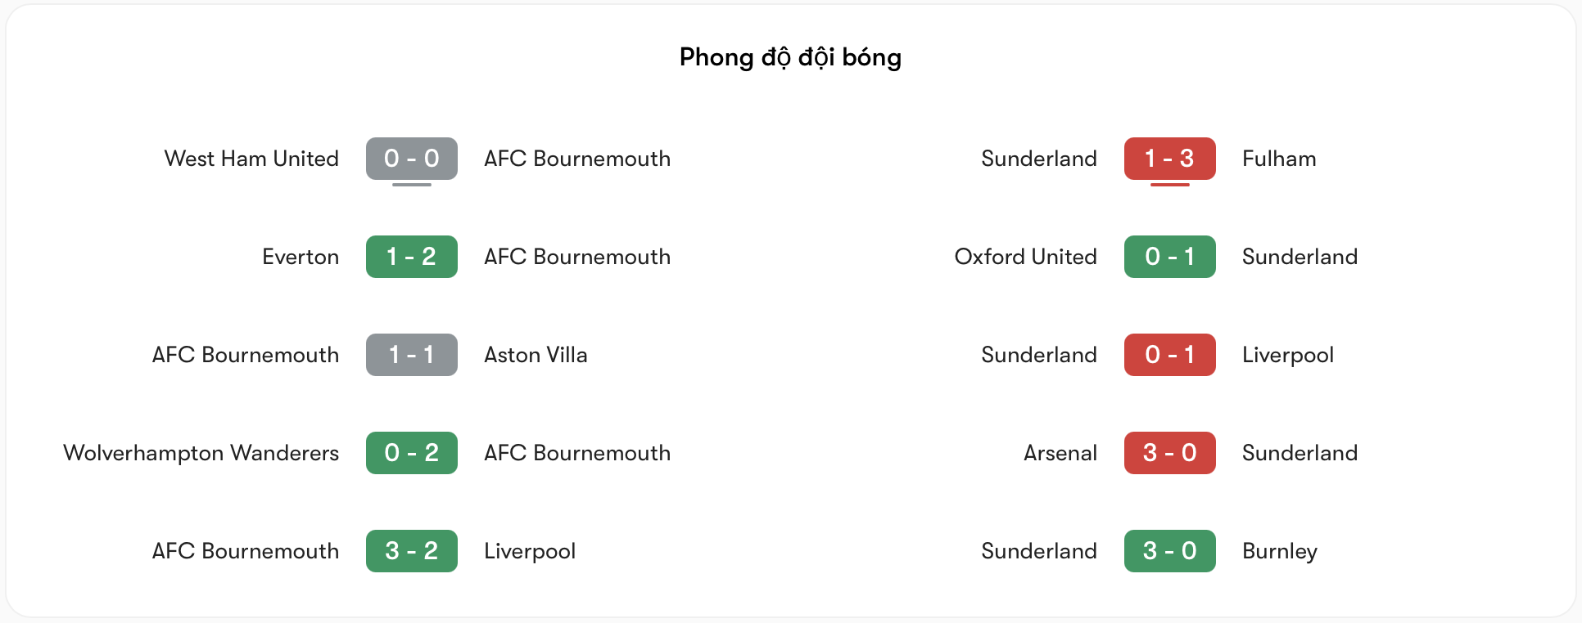Screen dimensions: 1582x623
Task: Click the 3 - 0 Arsenal win badge
Action: [x=1170, y=453]
